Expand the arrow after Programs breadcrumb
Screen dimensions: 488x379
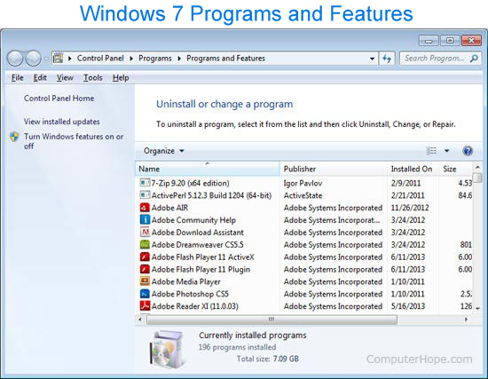tap(179, 59)
